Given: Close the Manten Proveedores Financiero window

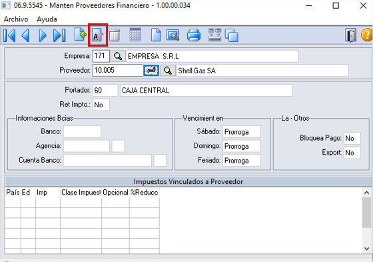Looking at the screenshot, I should [x=363, y=6].
